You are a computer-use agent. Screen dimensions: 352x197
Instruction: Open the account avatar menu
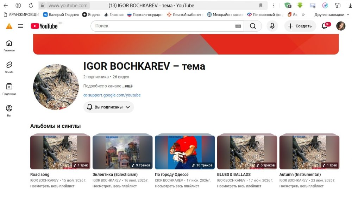click(x=341, y=26)
